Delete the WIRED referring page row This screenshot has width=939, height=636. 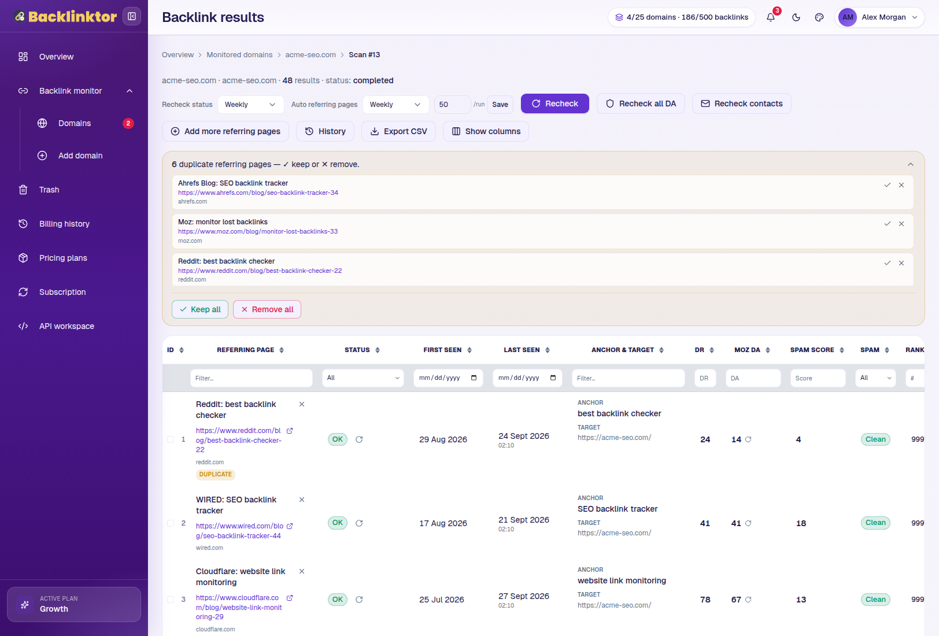coord(302,500)
